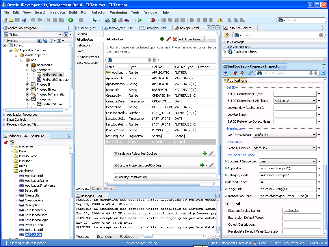The image size is (329, 247).
Task: Click the Messages log horizontal scrollbar thumb
Action: pos(148,236)
